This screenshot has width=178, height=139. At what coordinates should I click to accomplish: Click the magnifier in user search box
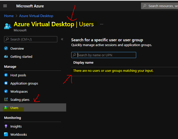click(x=74, y=55)
